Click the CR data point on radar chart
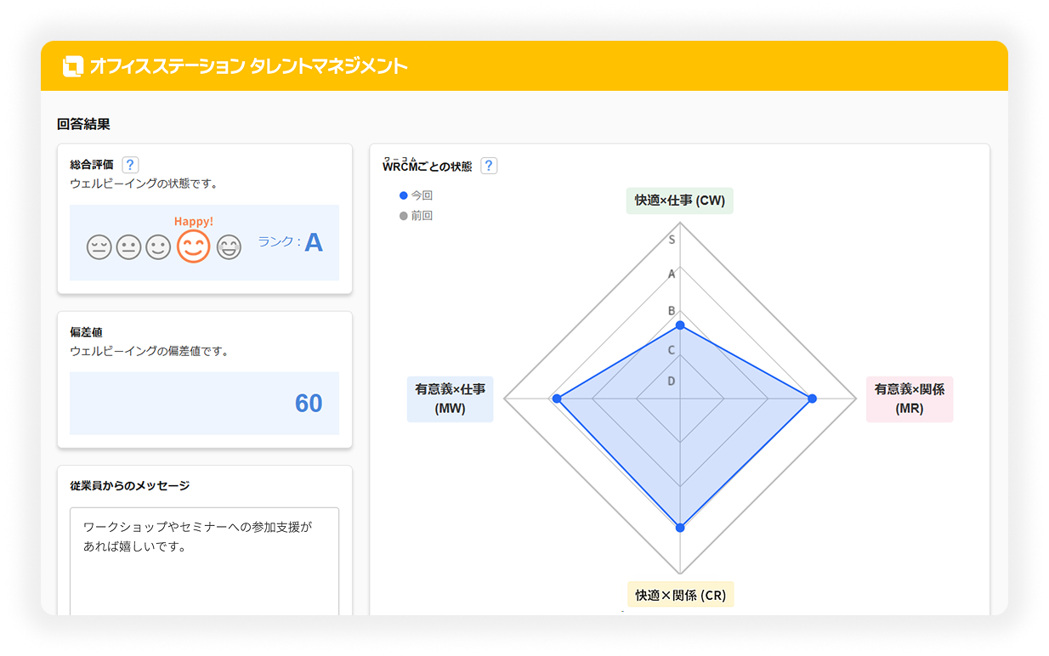1049x656 pixels. [679, 528]
